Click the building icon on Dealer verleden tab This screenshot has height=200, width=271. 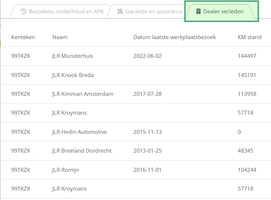(198, 12)
